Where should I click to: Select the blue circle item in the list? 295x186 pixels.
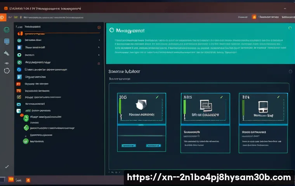pos(19,70)
